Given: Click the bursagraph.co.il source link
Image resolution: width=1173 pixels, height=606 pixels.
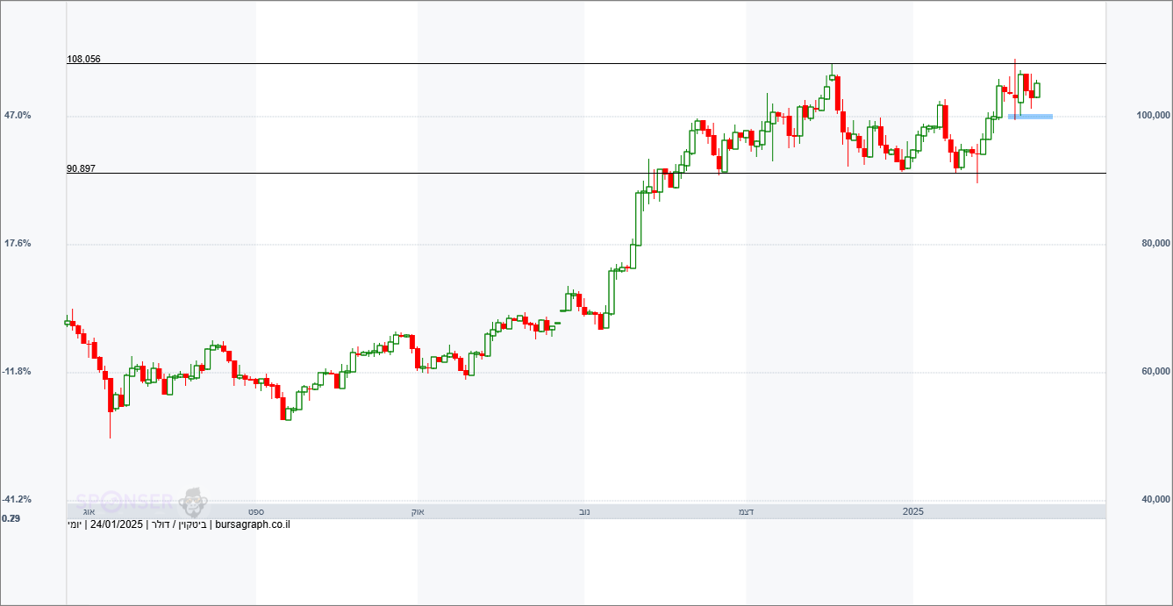Looking at the screenshot, I should (x=253, y=524).
